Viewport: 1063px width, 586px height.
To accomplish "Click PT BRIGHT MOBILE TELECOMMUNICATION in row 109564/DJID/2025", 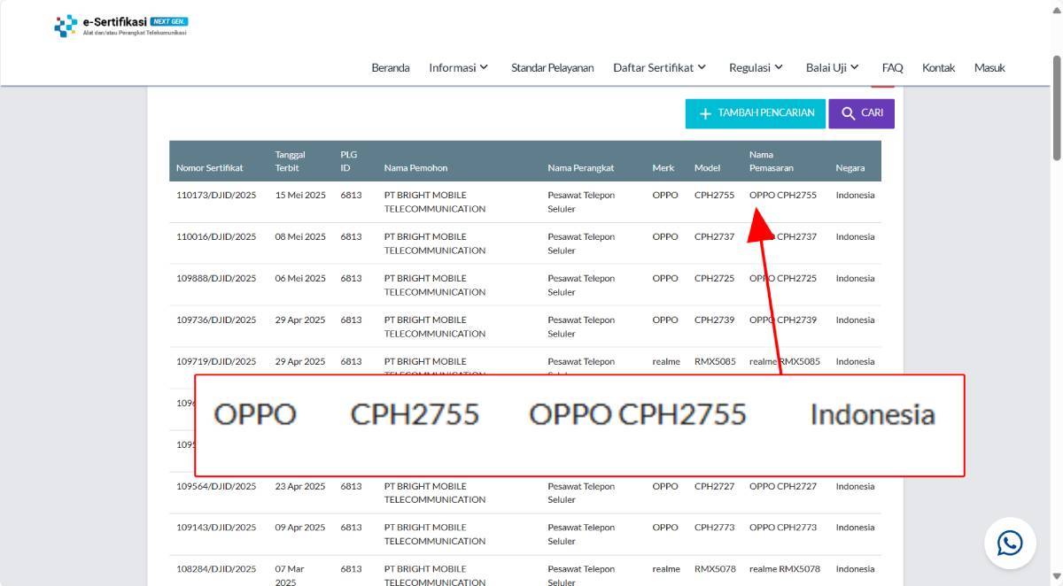I will (x=435, y=493).
